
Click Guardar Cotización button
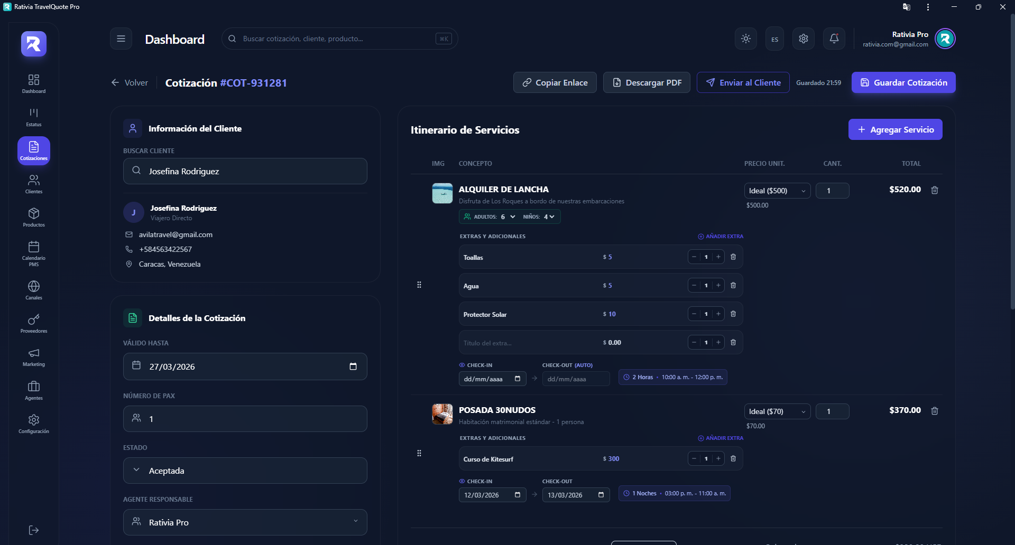coord(903,82)
